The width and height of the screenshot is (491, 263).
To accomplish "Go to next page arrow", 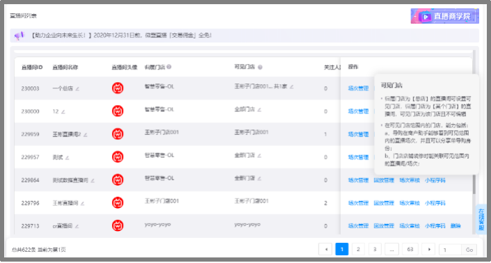I will point(428,249).
